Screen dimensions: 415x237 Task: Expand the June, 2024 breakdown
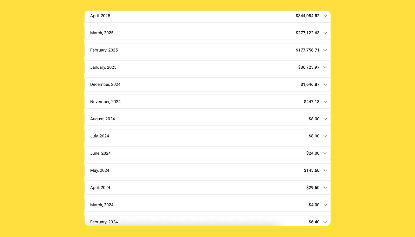pos(325,153)
